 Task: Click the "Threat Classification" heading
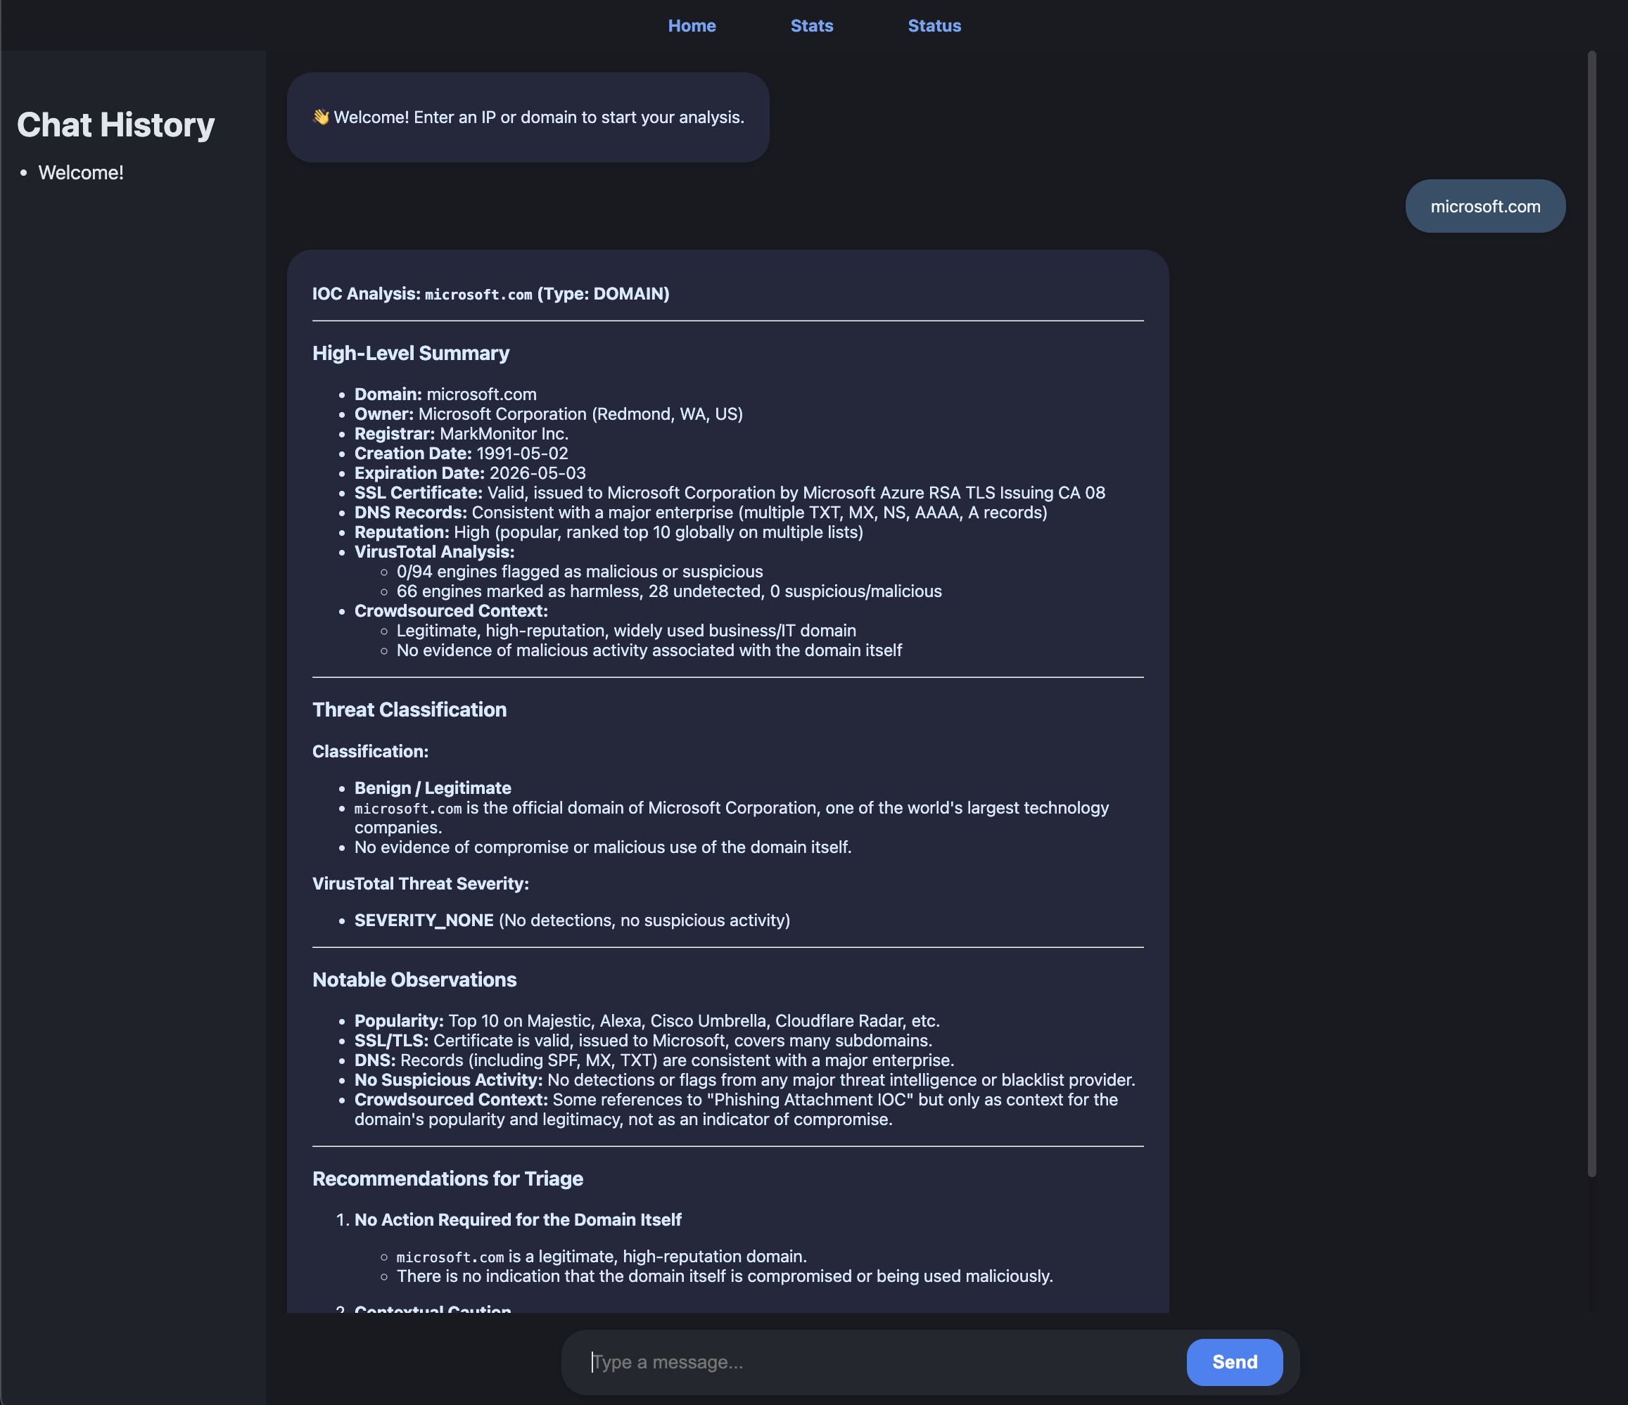[409, 710]
